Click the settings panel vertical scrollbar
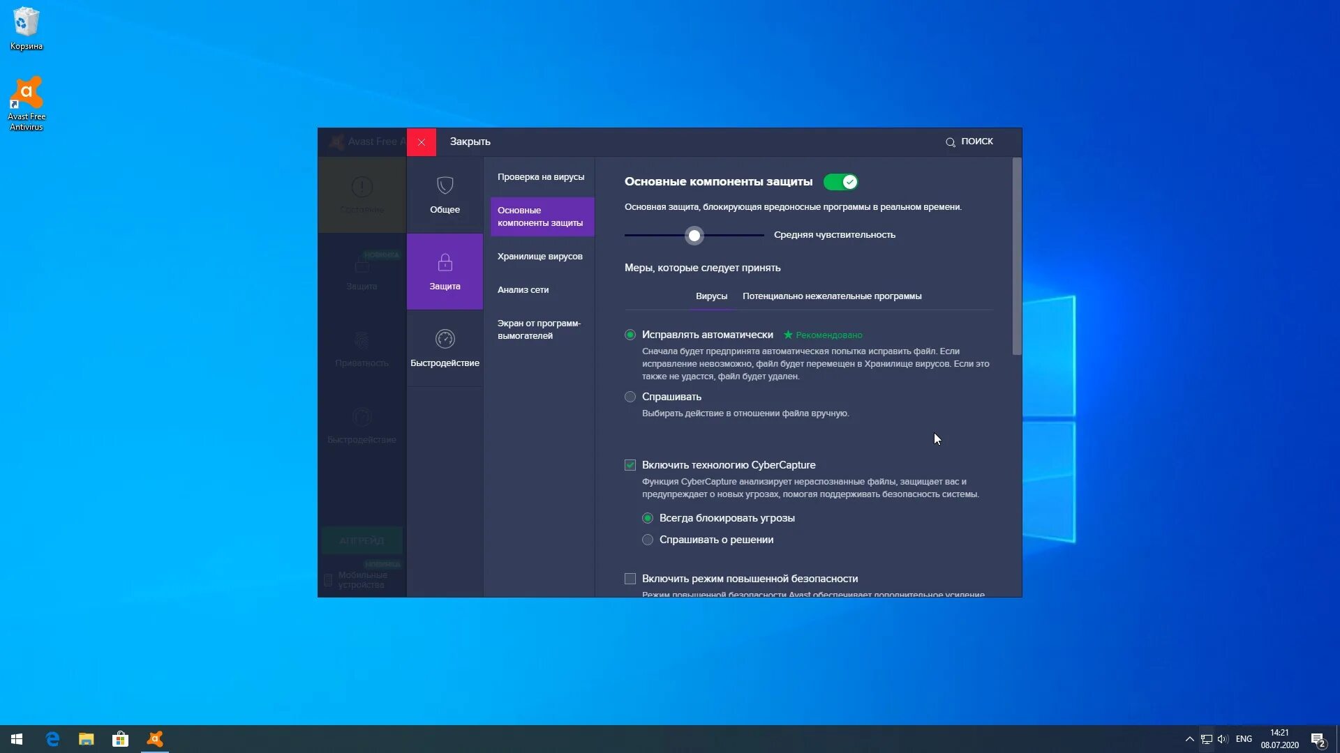Screen dimensions: 1340x753 [x=1017, y=257]
